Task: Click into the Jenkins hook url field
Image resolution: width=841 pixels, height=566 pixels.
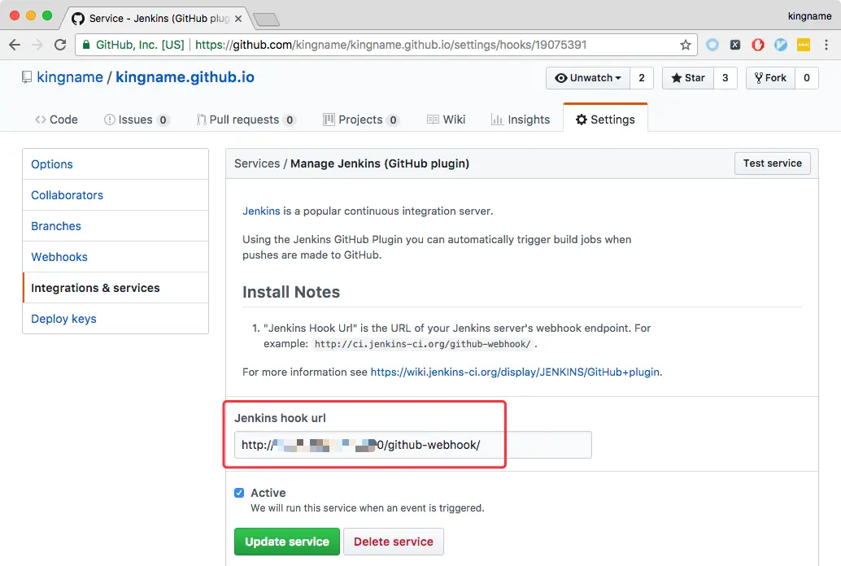Action: (x=413, y=445)
